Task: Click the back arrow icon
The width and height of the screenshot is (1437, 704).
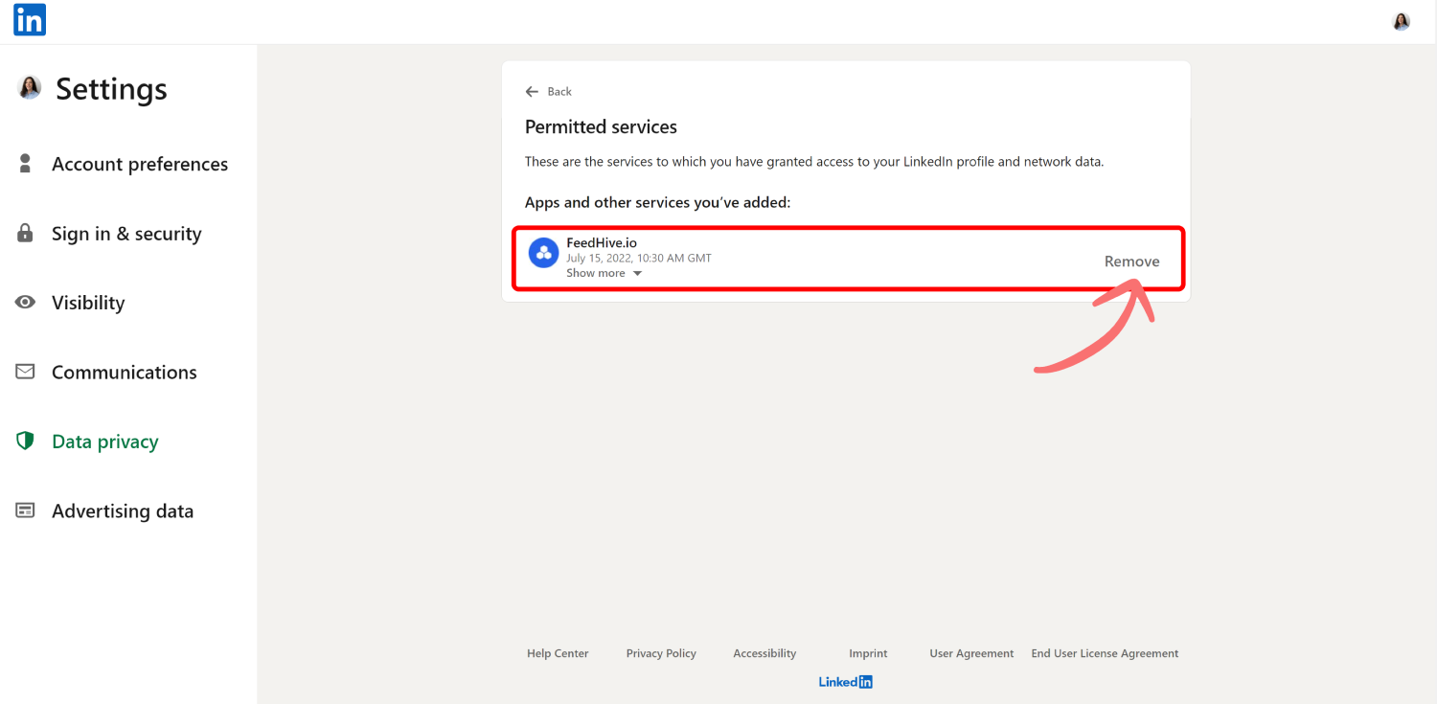Action: tap(532, 92)
